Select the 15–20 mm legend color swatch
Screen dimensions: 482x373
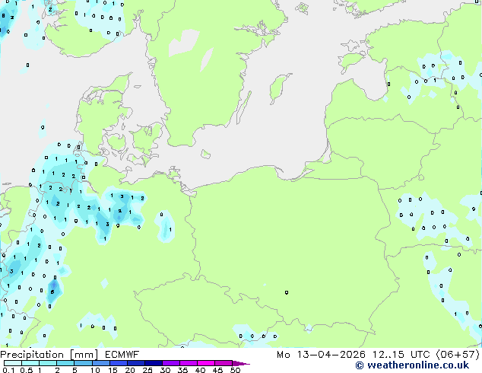[x=118, y=363]
